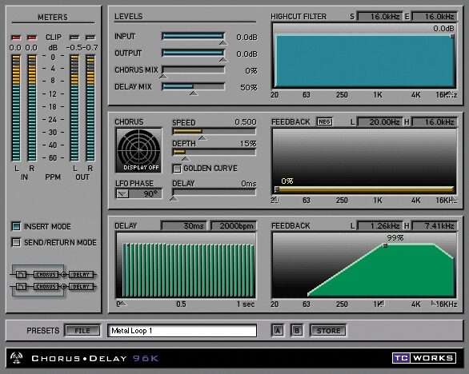Toggle the Golden Curve checkbox
Viewport: 469px width, 374px height.
pyautogui.click(x=177, y=169)
